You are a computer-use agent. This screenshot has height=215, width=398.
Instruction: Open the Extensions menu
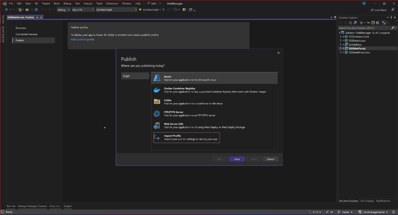112,3
